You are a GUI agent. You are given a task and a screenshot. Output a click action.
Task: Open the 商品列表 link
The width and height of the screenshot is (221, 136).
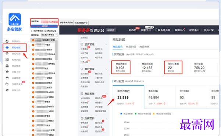[x=99, y=98]
